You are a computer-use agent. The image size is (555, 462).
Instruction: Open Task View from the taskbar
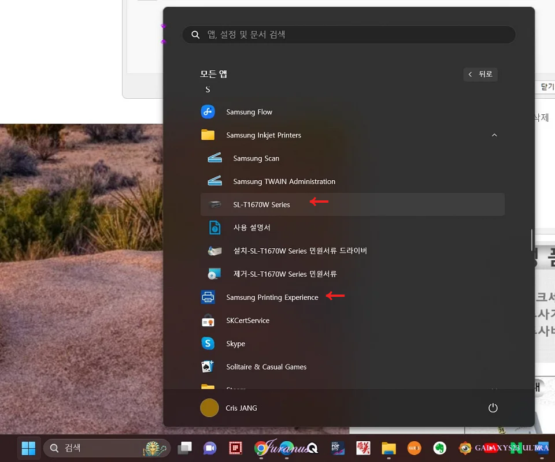pos(184,448)
